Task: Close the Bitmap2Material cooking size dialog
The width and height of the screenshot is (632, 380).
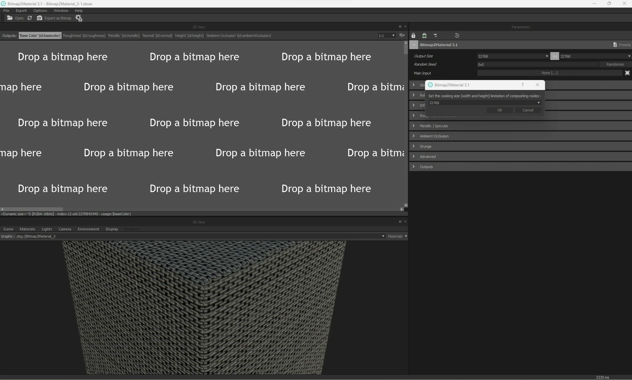Action: tap(537, 85)
